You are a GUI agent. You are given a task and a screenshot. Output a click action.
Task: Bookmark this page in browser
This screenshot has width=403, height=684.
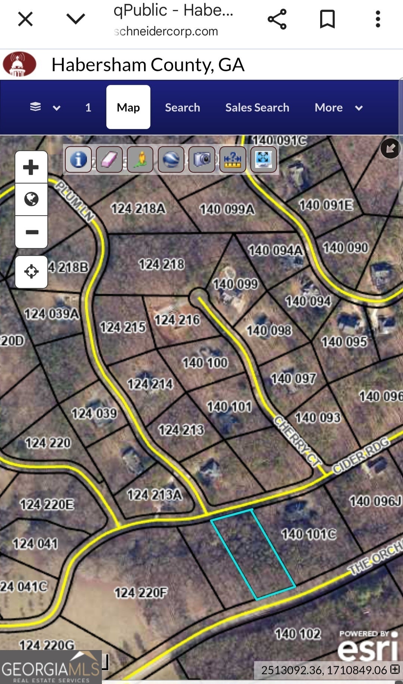click(x=327, y=19)
